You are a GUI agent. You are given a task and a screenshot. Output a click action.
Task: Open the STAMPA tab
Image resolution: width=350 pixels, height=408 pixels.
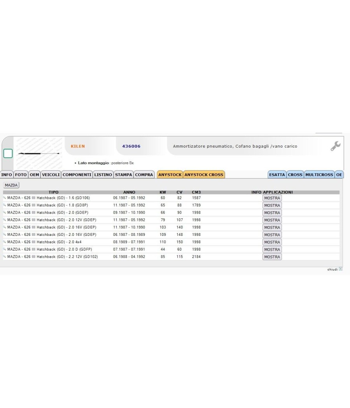(124, 174)
